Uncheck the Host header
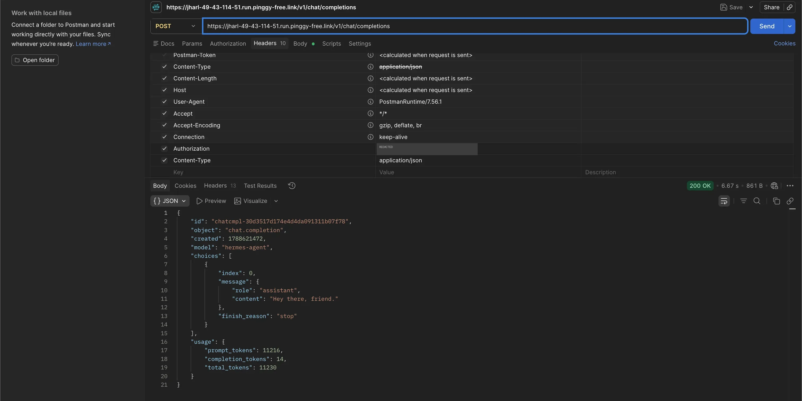Screen dimensions: 802x401 coord(164,90)
